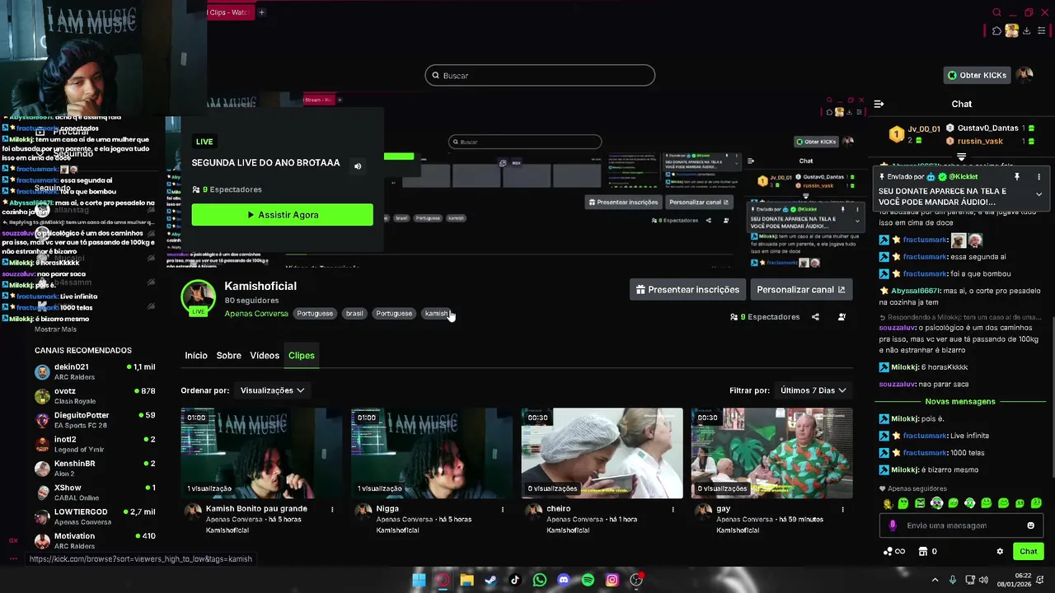This screenshot has width=1055, height=593.
Task: Open pinned message options three dots
Action: pos(1039,176)
